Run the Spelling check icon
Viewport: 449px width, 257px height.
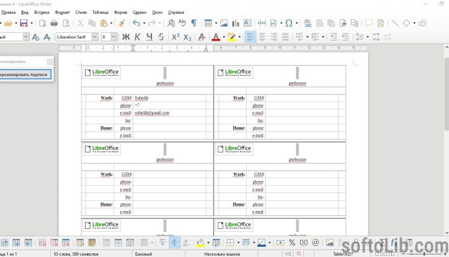click(x=182, y=23)
